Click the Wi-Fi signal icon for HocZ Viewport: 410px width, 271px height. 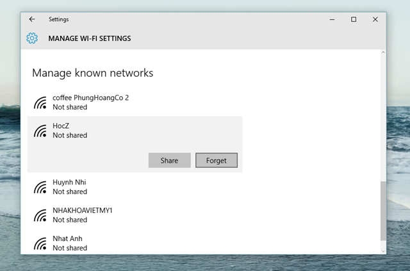41,131
